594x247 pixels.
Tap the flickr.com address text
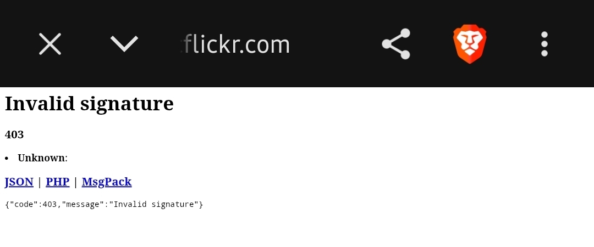tap(237, 44)
